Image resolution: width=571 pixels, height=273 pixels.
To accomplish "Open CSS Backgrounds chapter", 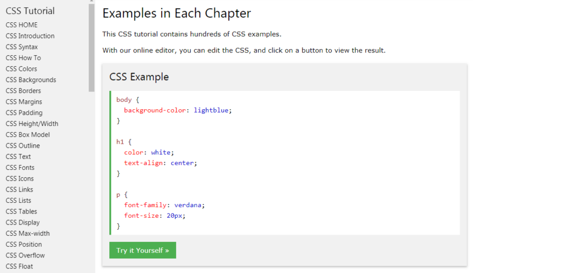I will pos(31,80).
